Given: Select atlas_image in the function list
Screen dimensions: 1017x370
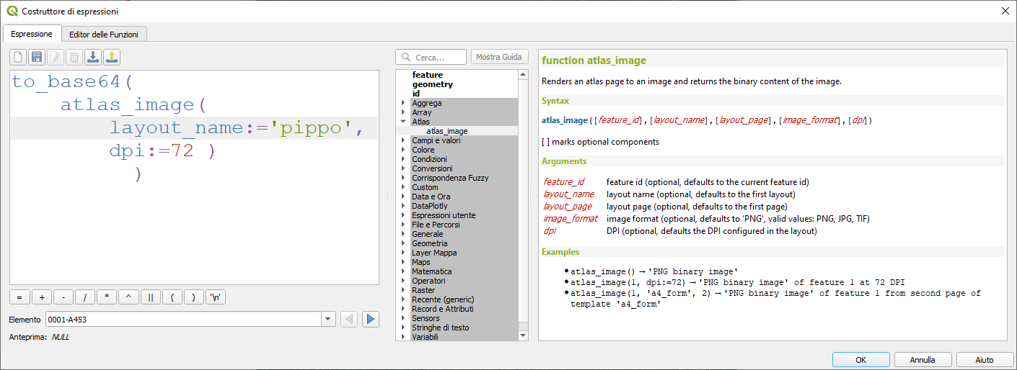Looking at the screenshot, I should (x=447, y=131).
